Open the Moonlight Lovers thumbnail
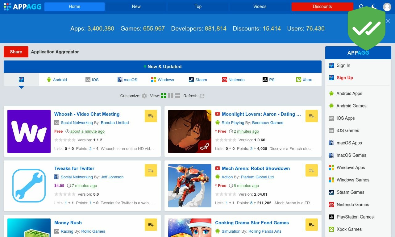The width and height of the screenshot is (395, 237). click(x=190, y=131)
